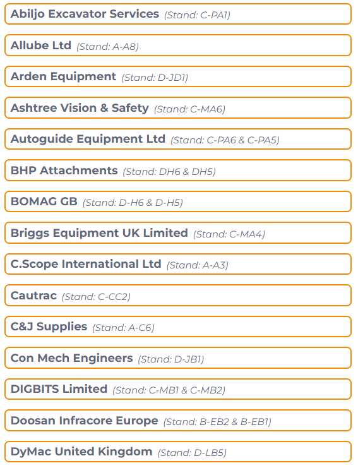Image resolution: width=358 pixels, height=468 pixels.
Task: Open C&J Supplies exhibitor row
Action: point(178,327)
